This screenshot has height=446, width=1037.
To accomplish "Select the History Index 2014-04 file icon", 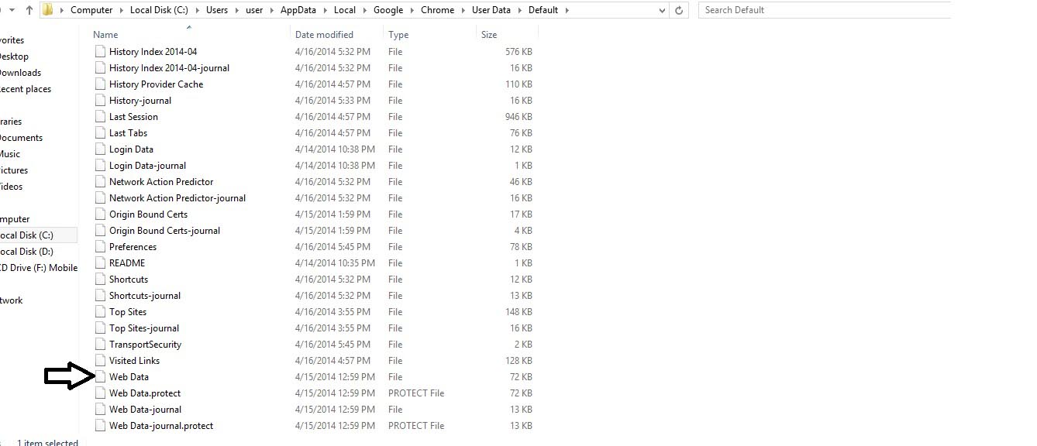I will coord(99,51).
